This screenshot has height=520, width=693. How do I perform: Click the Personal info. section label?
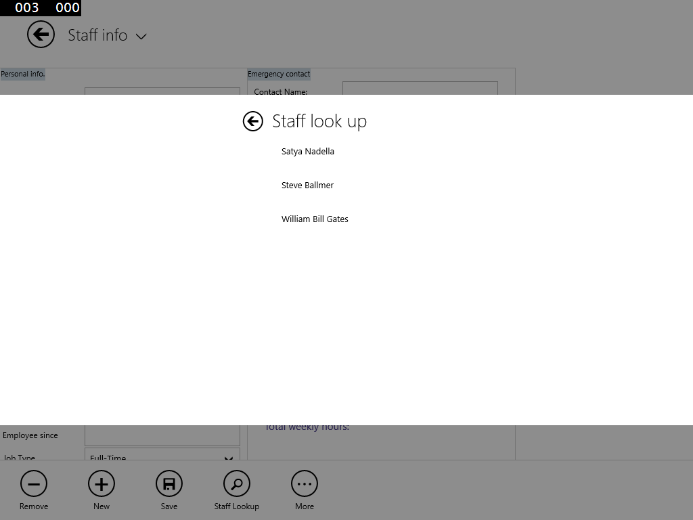23,74
